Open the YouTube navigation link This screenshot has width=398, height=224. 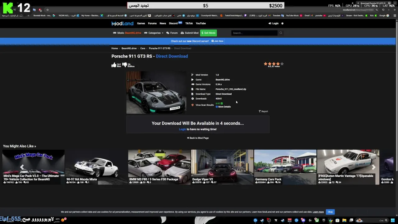coord(201,23)
